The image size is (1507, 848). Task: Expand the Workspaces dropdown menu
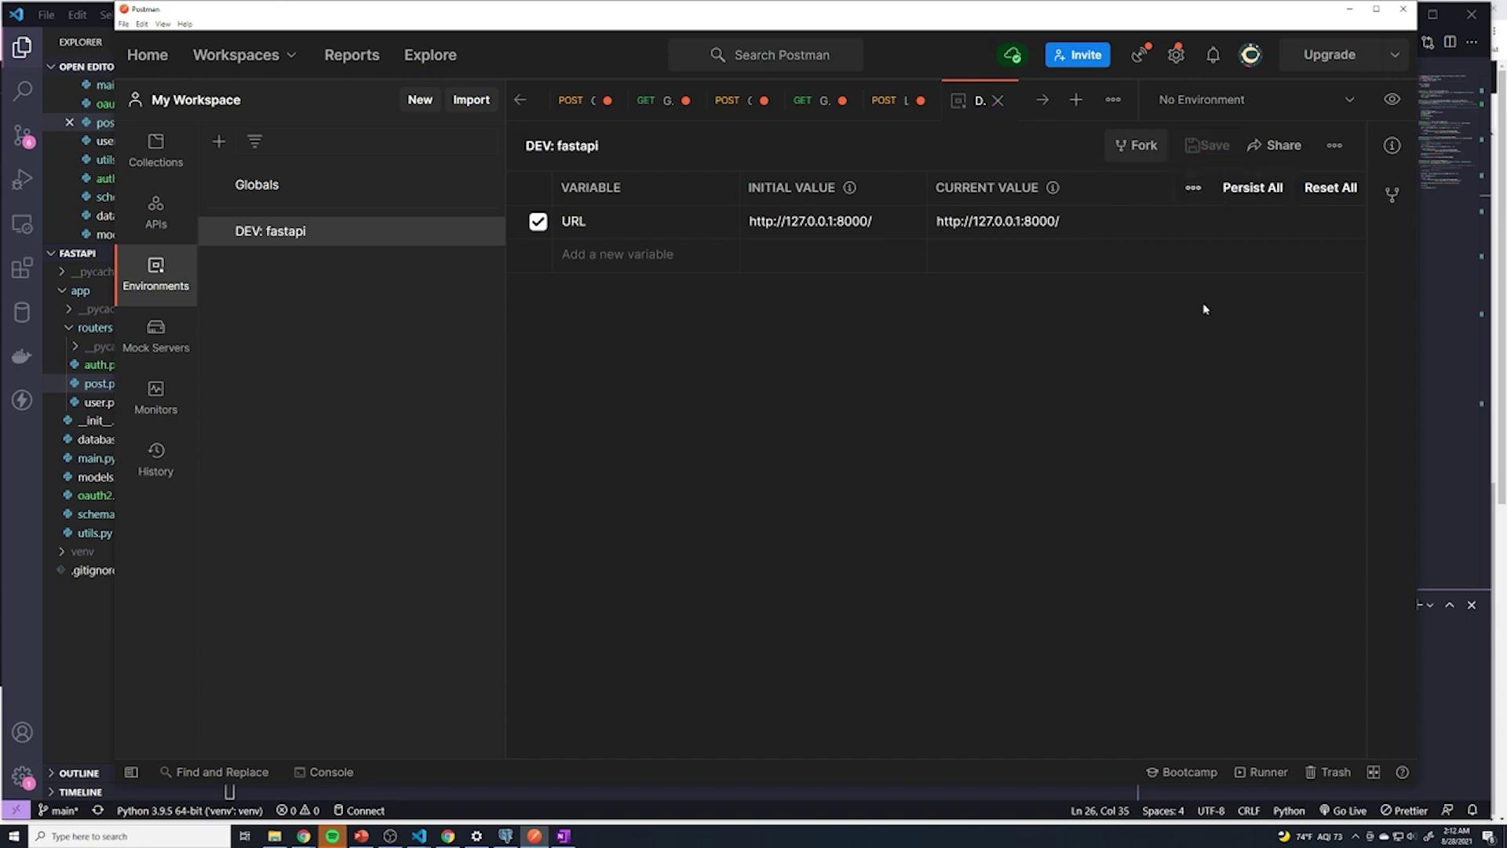(x=244, y=55)
